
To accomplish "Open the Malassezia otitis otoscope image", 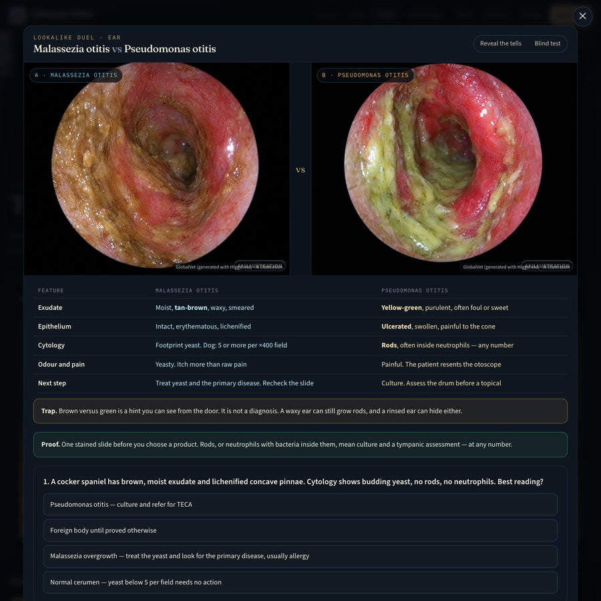I will [157, 169].
